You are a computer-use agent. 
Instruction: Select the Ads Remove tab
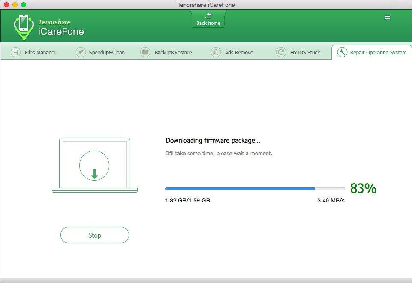[232, 52]
